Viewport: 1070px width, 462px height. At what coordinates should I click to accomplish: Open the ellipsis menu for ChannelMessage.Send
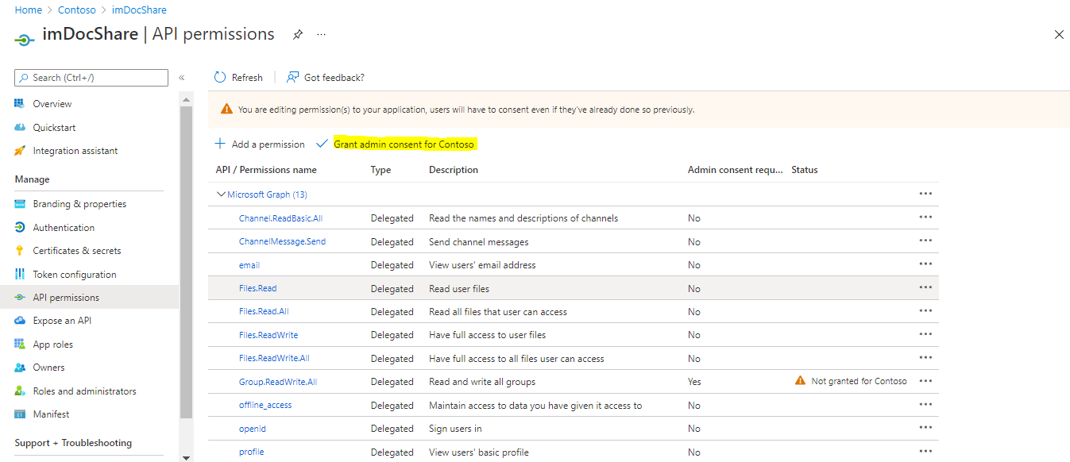coord(925,241)
